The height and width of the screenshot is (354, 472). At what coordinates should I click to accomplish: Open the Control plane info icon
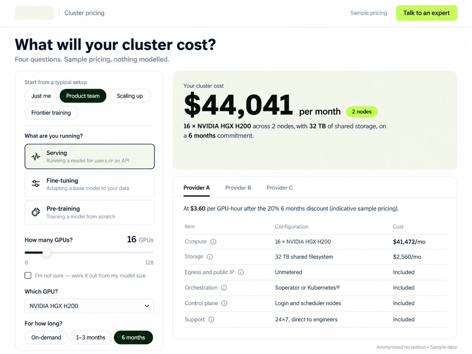tap(224, 303)
